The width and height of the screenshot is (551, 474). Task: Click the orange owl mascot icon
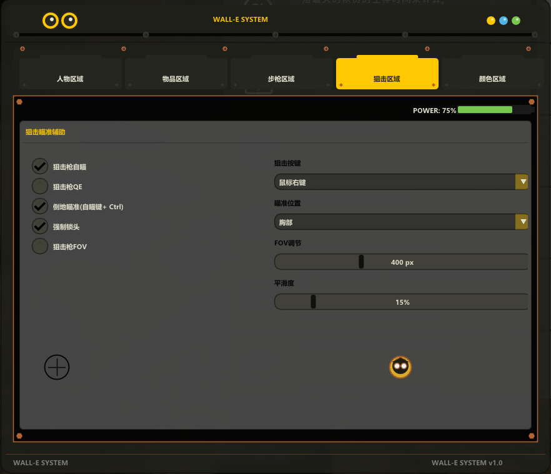point(400,367)
